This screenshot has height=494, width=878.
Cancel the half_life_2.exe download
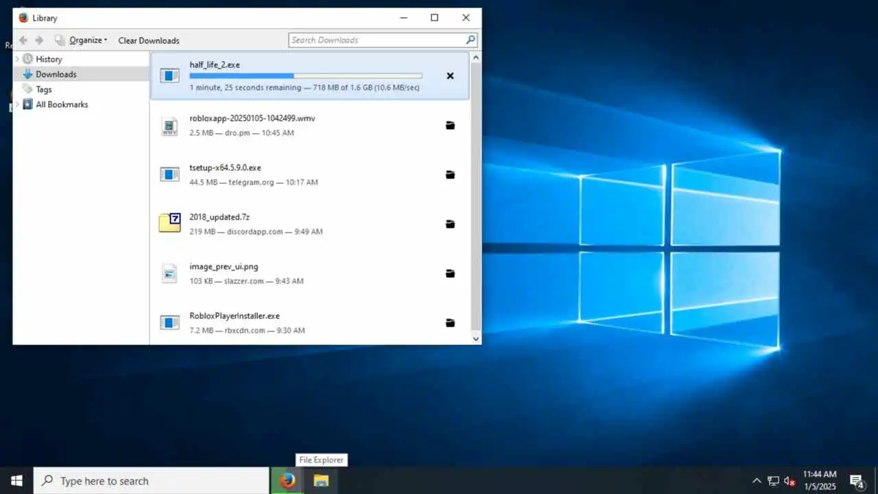click(450, 76)
